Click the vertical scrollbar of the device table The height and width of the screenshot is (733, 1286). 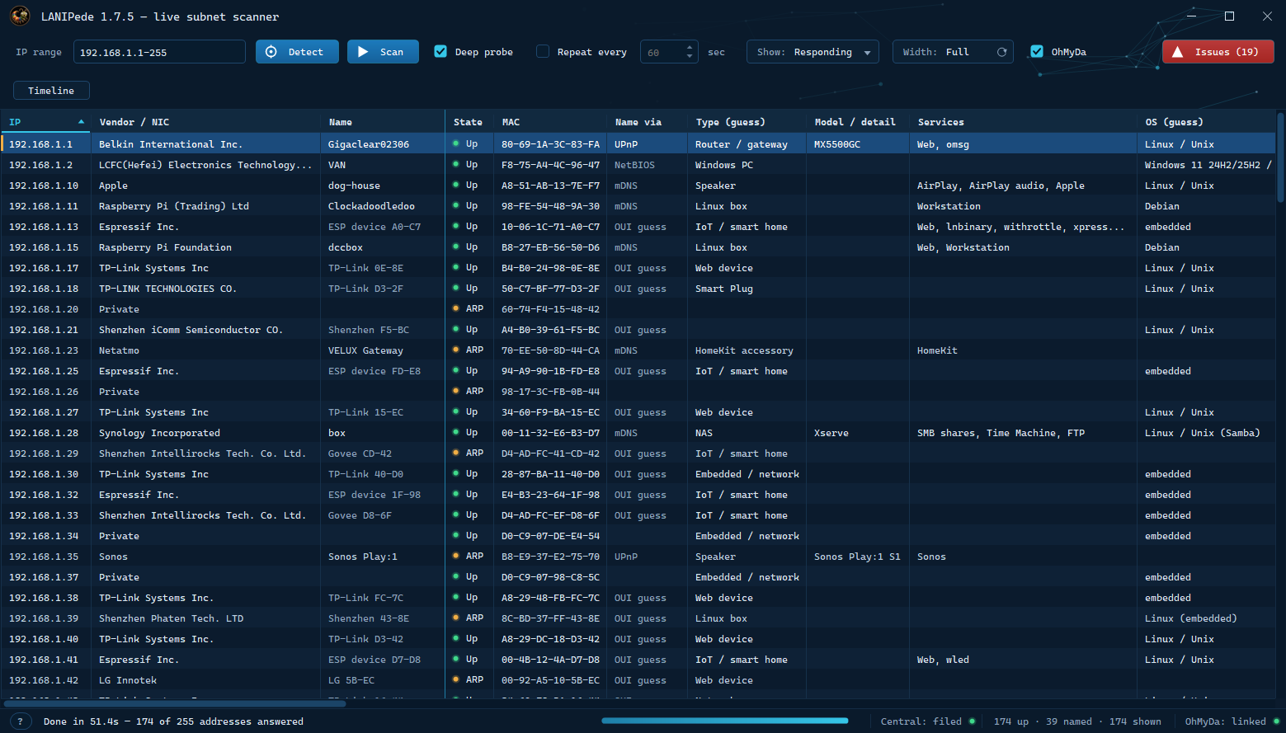[x=1280, y=157]
